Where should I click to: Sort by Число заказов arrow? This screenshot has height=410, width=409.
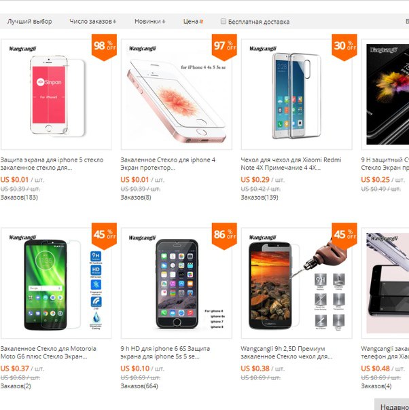click(x=115, y=22)
